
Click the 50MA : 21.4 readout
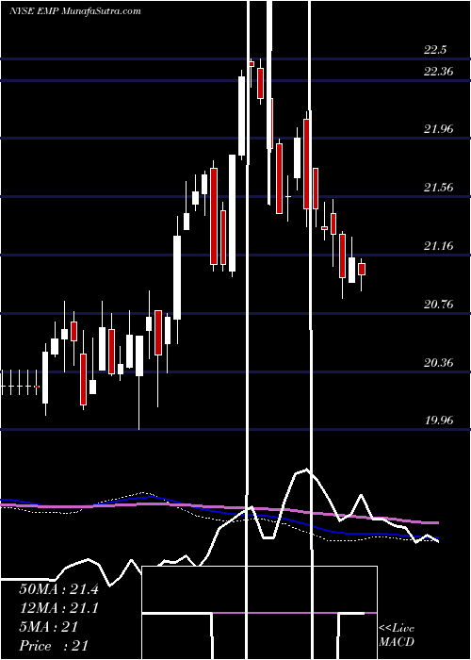(x=58, y=589)
